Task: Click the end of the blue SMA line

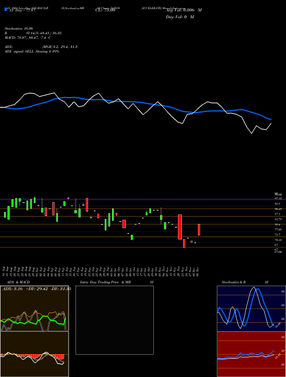Action: click(x=271, y=119)
